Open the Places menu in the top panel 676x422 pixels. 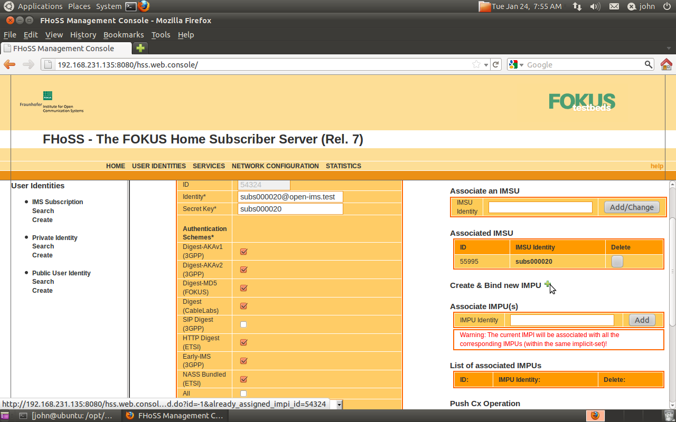tap(79, 6)
